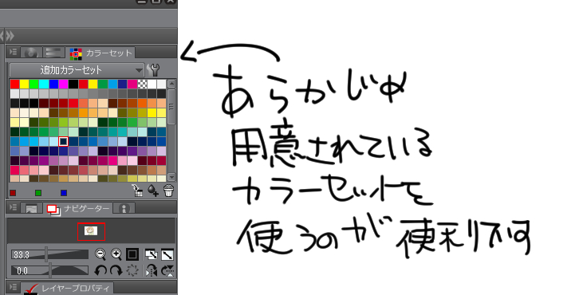583x295 pixels.
Task: Switch to the information tab right of ナビゲーター
Action: [x=124, y=208]
